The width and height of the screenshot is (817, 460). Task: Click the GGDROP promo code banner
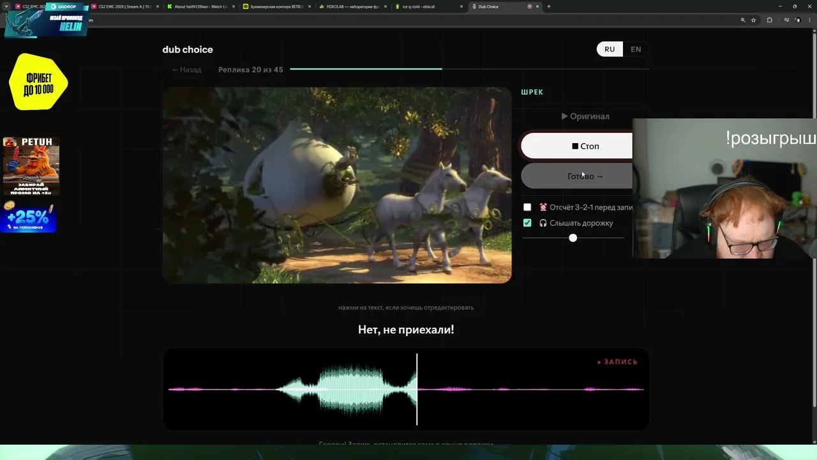click(x=46, y=19)
